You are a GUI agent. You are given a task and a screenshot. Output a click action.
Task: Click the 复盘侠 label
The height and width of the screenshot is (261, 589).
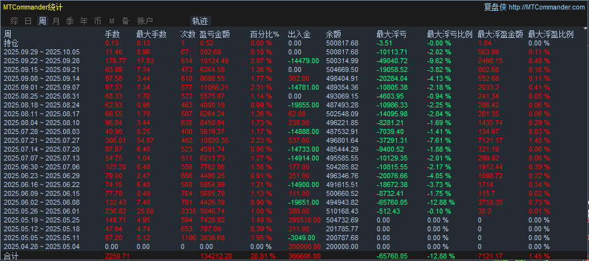coord(495,7)
